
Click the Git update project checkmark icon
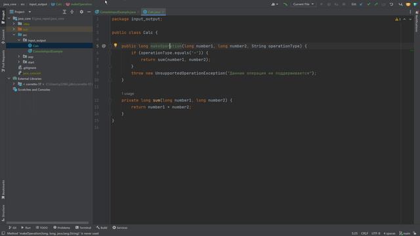click(361, 5)
